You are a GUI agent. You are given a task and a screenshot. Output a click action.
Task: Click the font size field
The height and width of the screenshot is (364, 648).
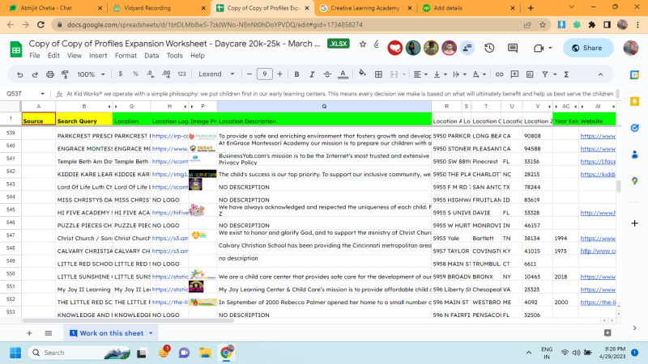click(265, 74)
